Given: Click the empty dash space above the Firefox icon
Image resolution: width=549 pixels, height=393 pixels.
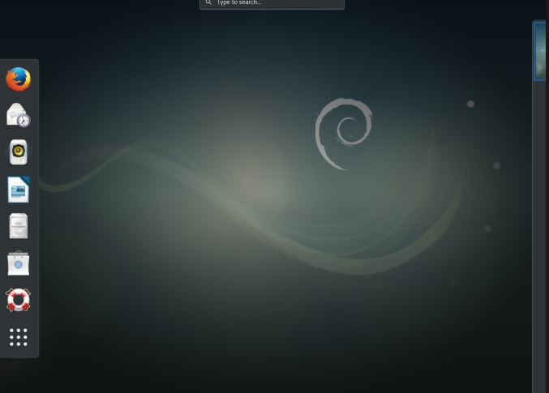Looking at the screenshot, I should click(x=18, y=63).
